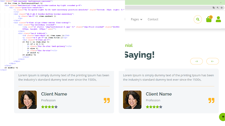Screen dimensions: 225x126
Task: Click the translate page icon in address bar
Action: click(x=214, y=8)
